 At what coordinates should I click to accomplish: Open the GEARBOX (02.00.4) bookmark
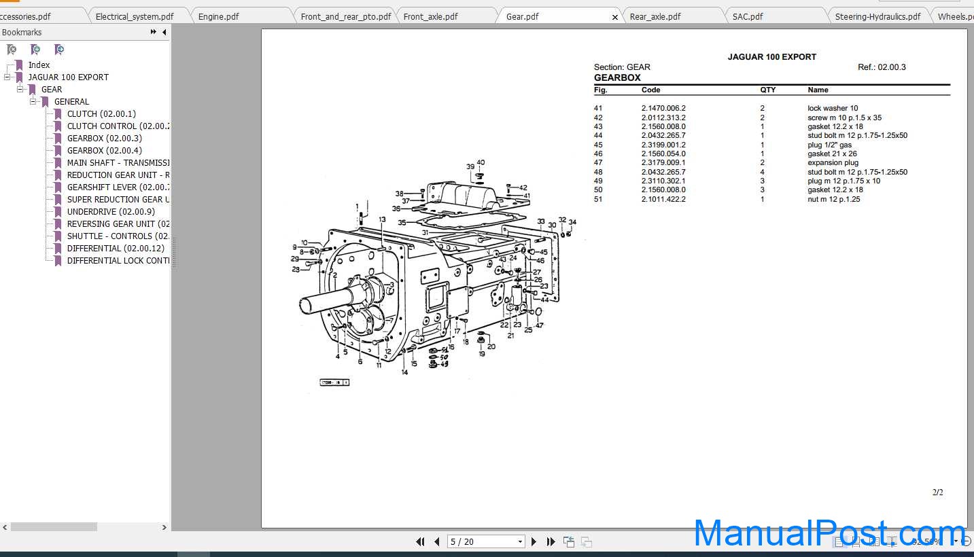104,151
